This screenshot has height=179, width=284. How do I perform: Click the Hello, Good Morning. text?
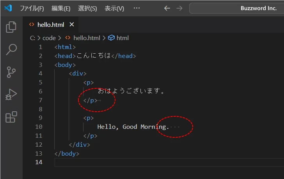point(133,127)
